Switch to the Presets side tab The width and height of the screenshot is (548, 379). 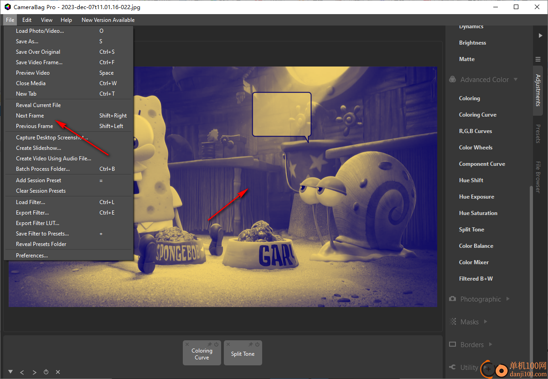point(538,134)
